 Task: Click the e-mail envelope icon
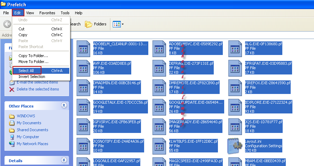pos(12,82)
